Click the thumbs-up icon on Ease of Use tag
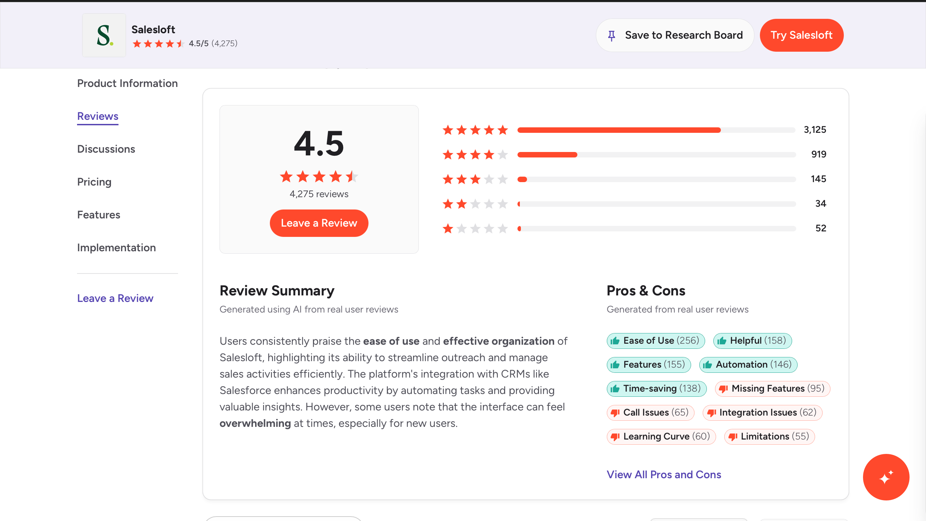 (x=615, y=341)
